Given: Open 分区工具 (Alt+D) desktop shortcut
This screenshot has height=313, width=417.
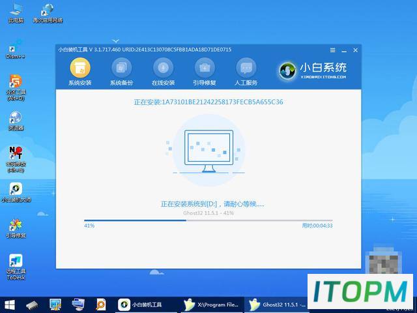Looking at the screenshot, I should click(16, 88).
